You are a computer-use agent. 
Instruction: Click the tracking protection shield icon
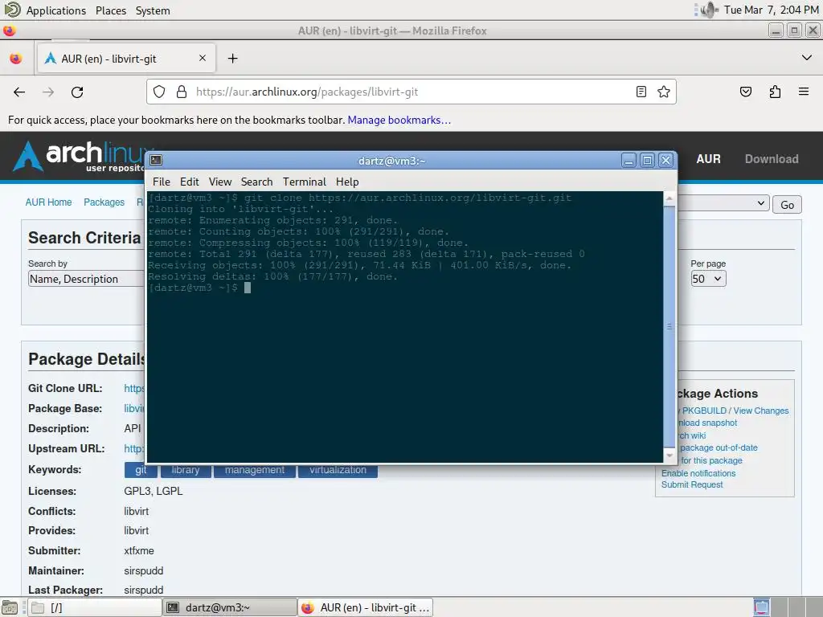[159, 92]
